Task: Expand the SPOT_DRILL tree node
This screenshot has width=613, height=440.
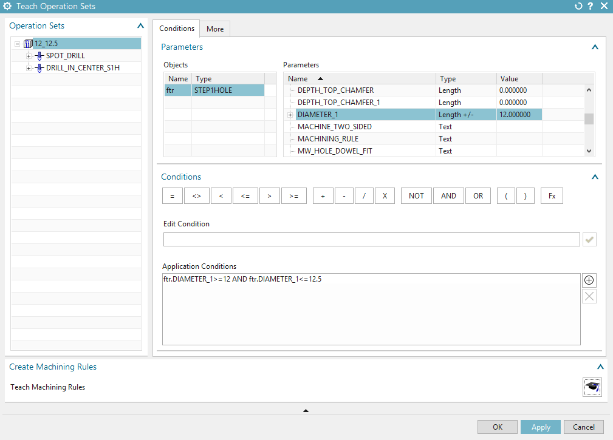Action: pyautogui.click(x=29, y=56)
